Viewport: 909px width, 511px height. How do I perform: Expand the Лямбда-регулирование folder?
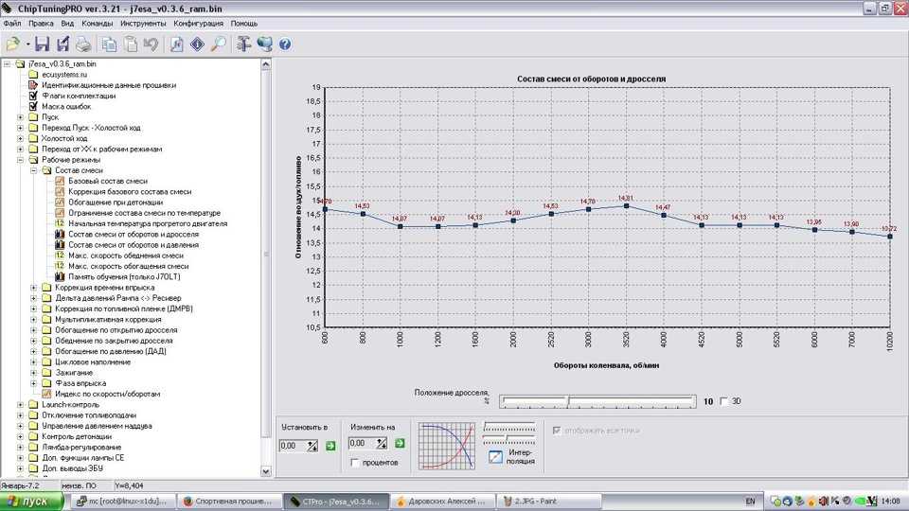pos(20,447)
